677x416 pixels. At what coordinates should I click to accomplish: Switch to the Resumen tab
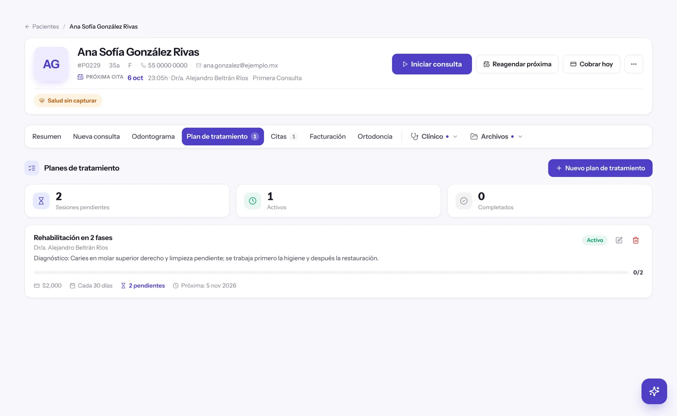(x=47, y=137)
